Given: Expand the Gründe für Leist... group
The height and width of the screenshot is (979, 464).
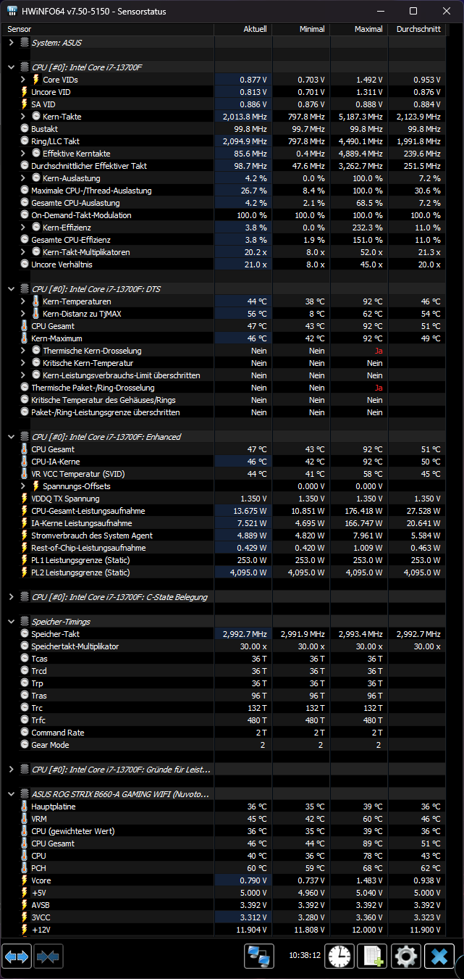Looking at the screenshot, I should [x=11, y=770].
